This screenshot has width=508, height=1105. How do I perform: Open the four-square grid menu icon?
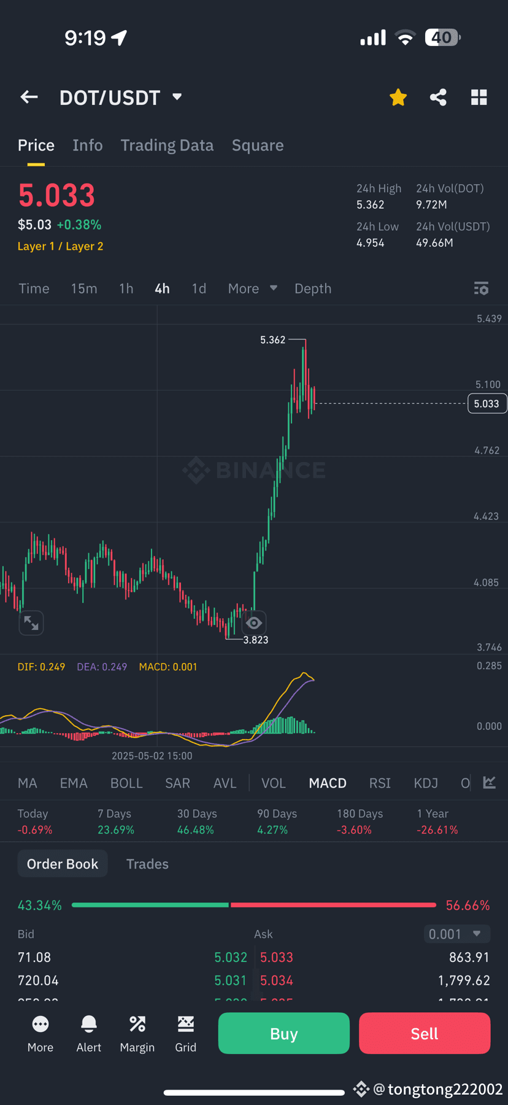pyautogui.click(x=479, y=97)
